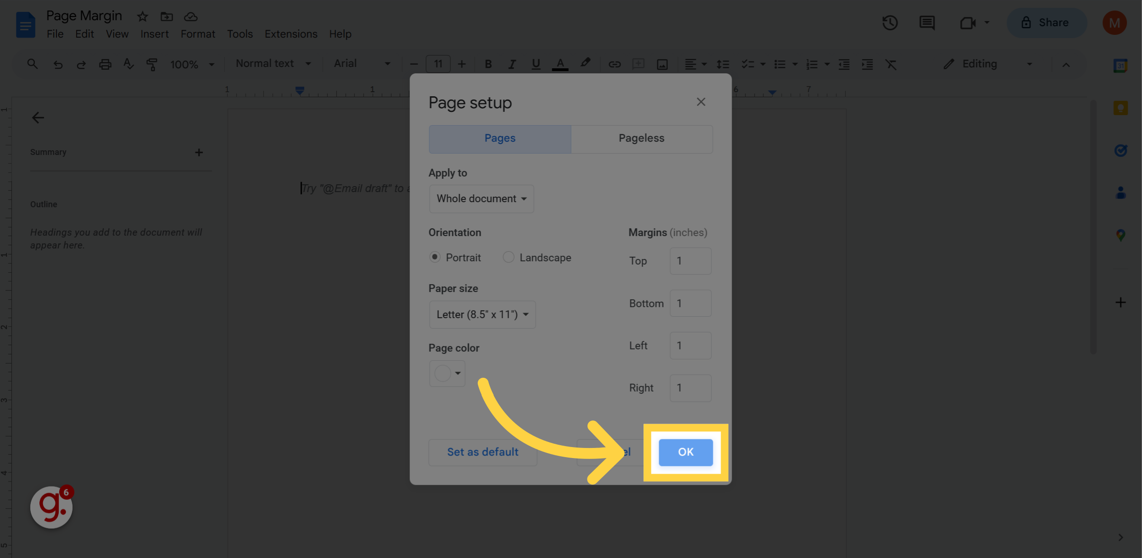
Task: Click the search menus magnifier icon
Action: (x=32, y=64)
